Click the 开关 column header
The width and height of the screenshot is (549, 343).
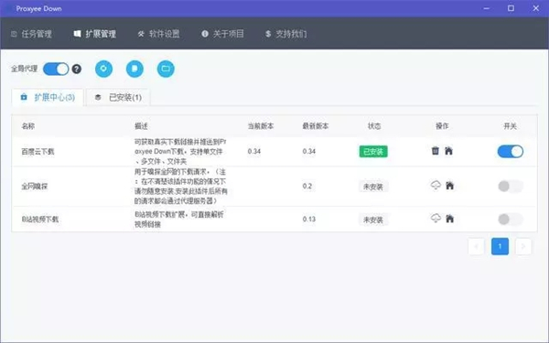click(x=511, y=126)
